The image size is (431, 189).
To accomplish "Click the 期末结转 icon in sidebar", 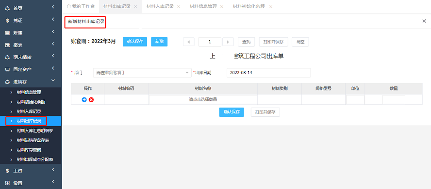I will point(8,57).
